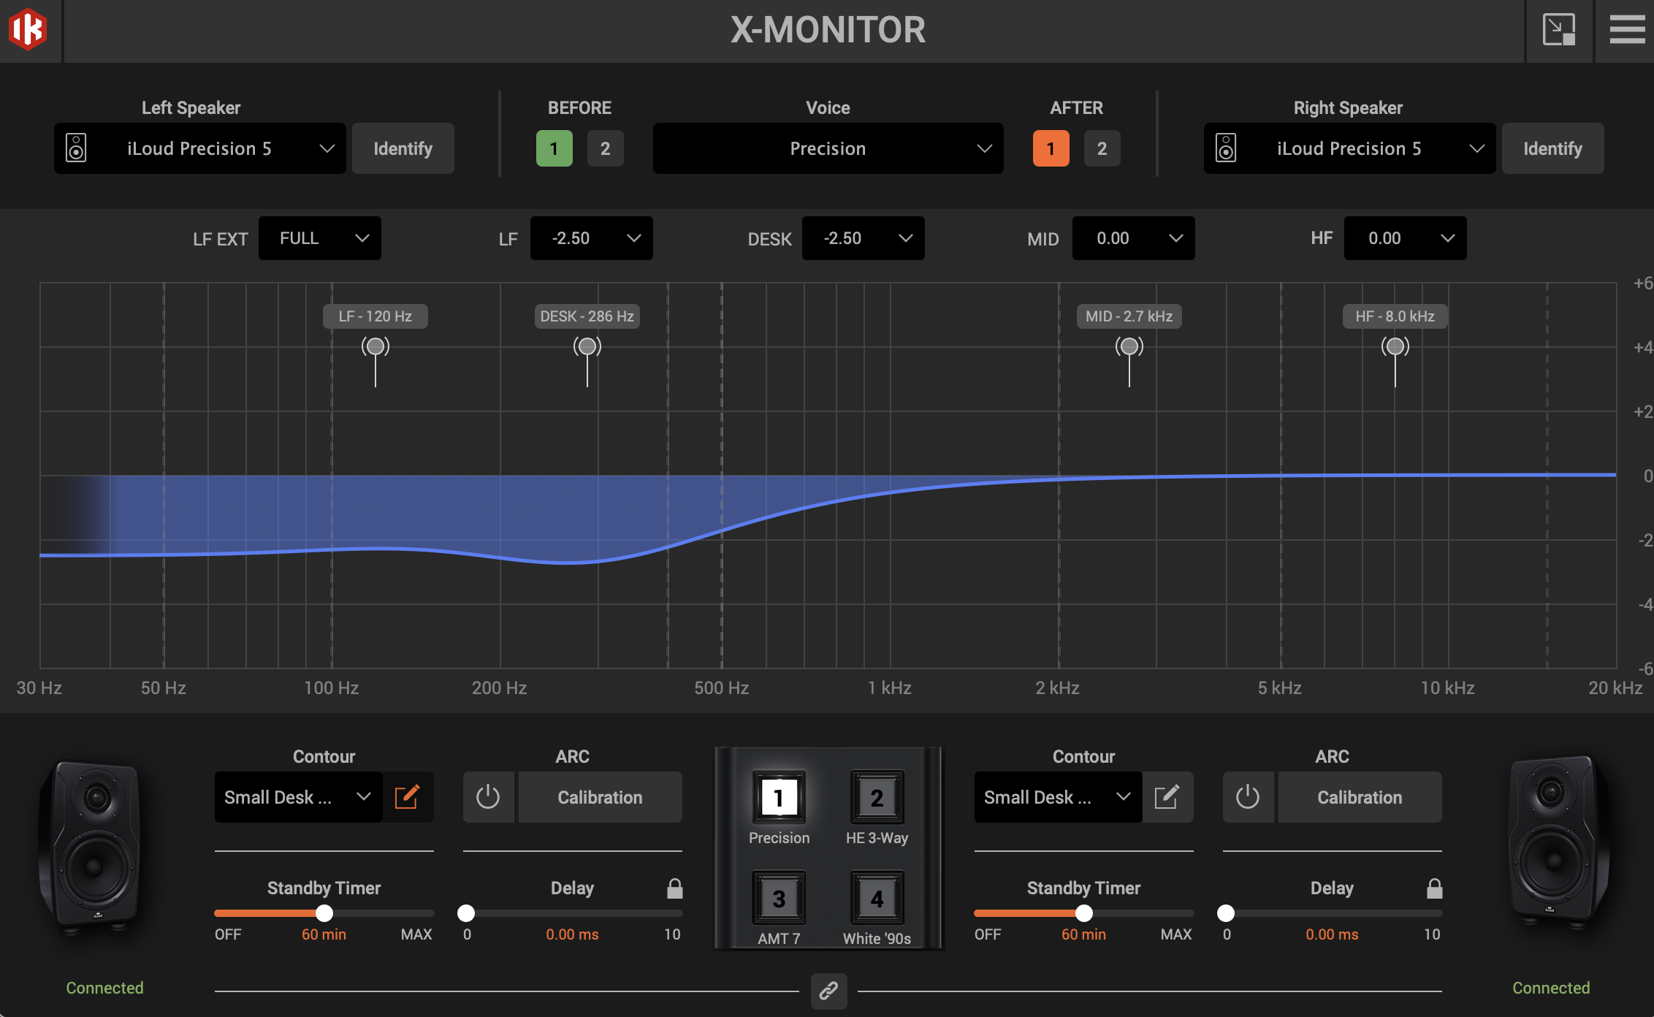Select AFTER slot 1
1654x1017 pixels.
click(1051, 148)
